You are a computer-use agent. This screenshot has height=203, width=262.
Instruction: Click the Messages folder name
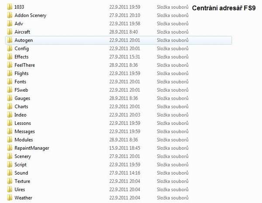pos(24,132)
